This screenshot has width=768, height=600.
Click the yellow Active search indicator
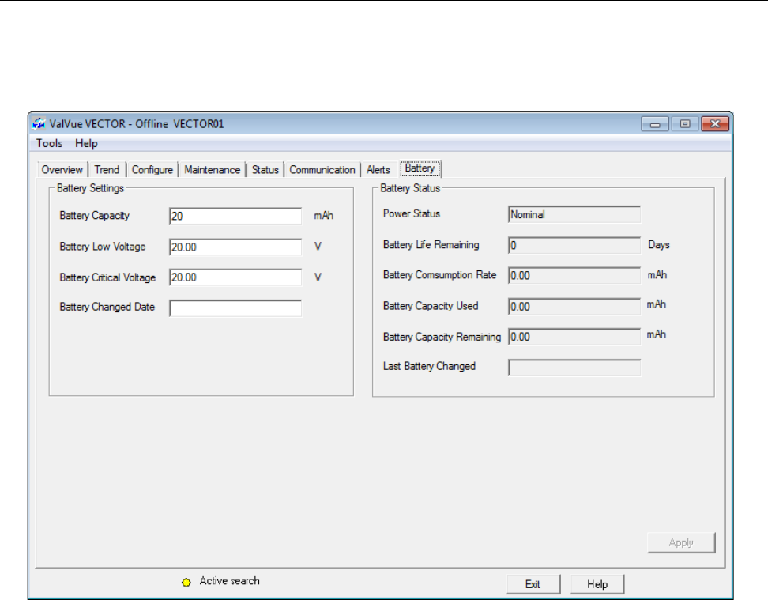[186, 583]
